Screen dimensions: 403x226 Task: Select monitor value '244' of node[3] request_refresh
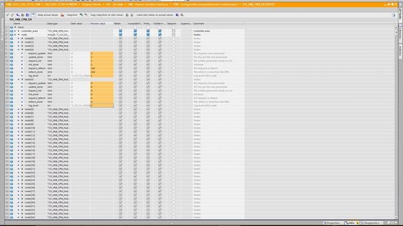(x=102, y=68)
